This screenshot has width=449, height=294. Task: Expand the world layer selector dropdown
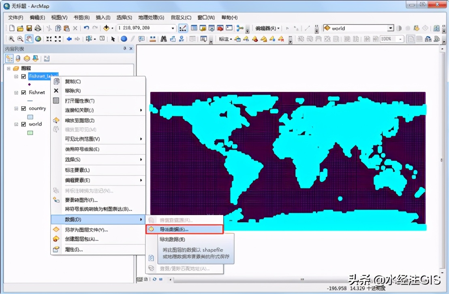[390, 28]
